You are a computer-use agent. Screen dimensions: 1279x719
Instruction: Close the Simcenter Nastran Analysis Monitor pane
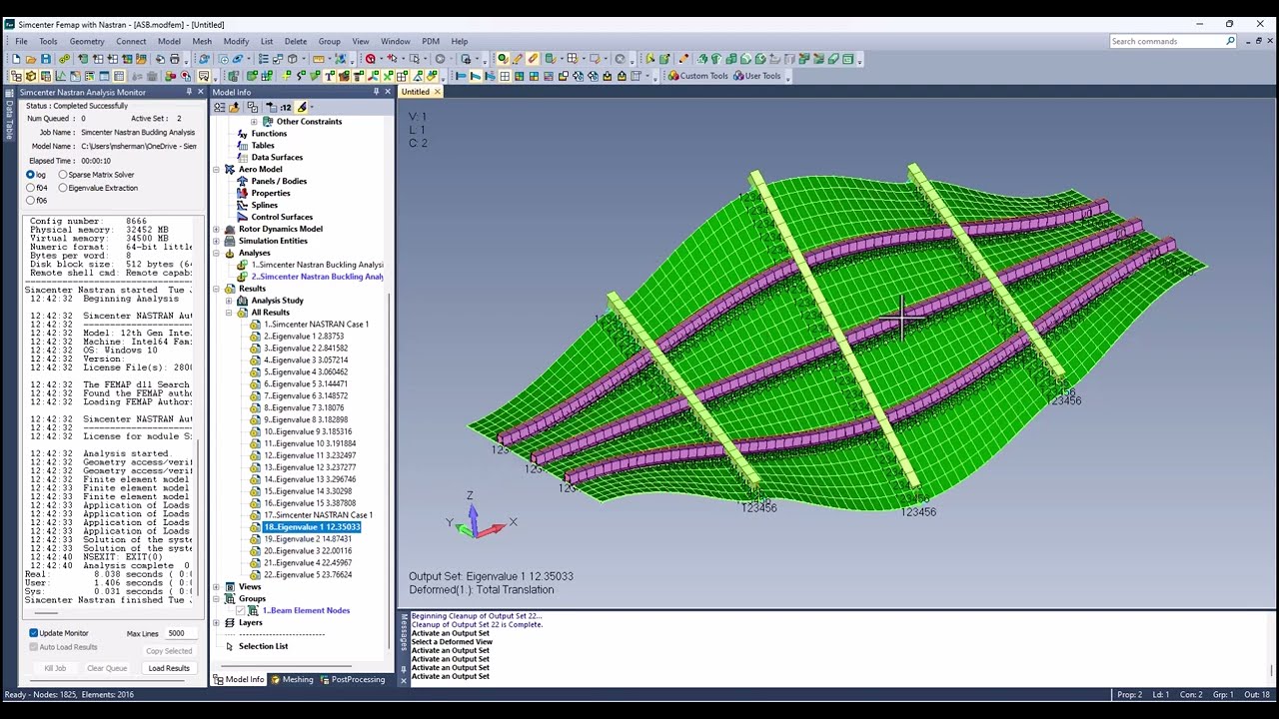[200, 92]
